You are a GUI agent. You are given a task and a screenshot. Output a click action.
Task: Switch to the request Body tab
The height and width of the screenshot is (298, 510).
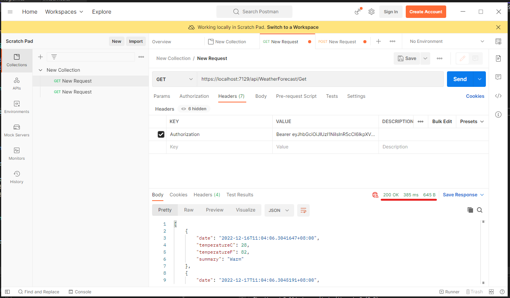[261, 96]
